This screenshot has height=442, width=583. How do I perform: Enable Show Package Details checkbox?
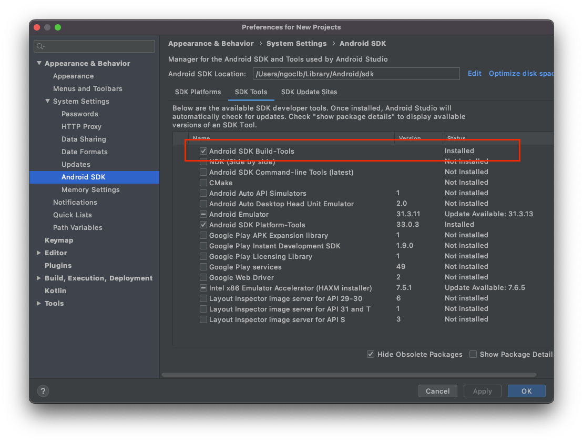click(473, 354)
